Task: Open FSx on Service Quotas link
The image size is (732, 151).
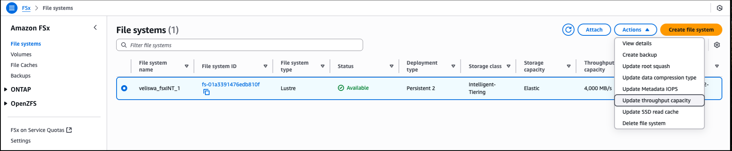Action: click(41, 130)
